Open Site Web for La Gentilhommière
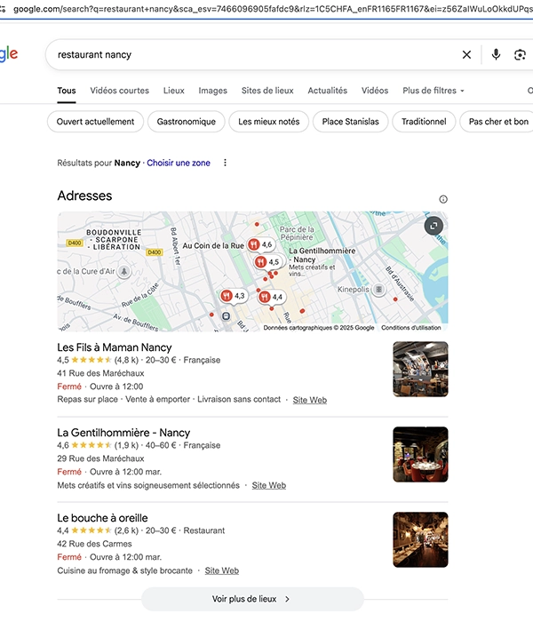The height and width of the screenshot is (622, 533). click(269, 485)
